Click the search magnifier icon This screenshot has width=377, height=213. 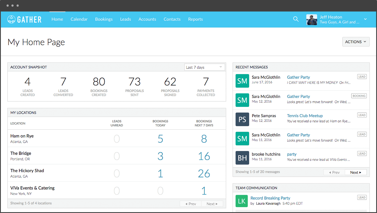point(296,19)
